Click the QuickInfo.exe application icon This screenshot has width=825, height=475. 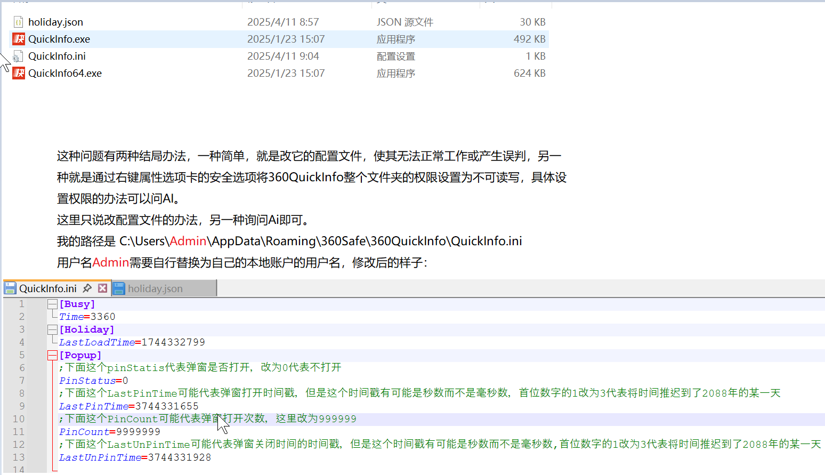tap(19, 39)
